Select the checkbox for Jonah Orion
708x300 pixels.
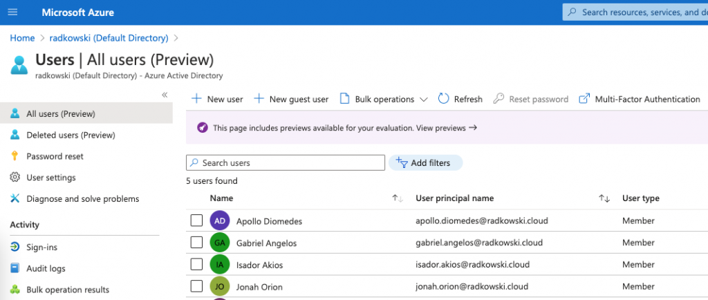[x=196, y=286]
